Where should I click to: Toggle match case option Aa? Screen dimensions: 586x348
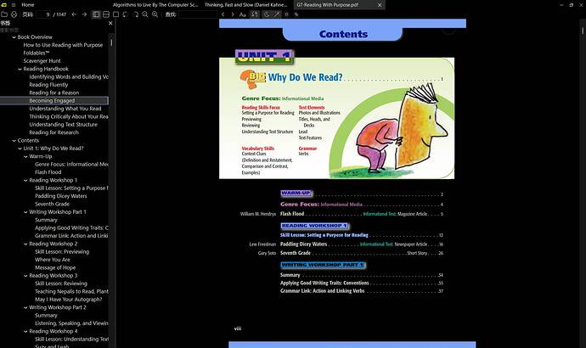click(x=243, y=14)
